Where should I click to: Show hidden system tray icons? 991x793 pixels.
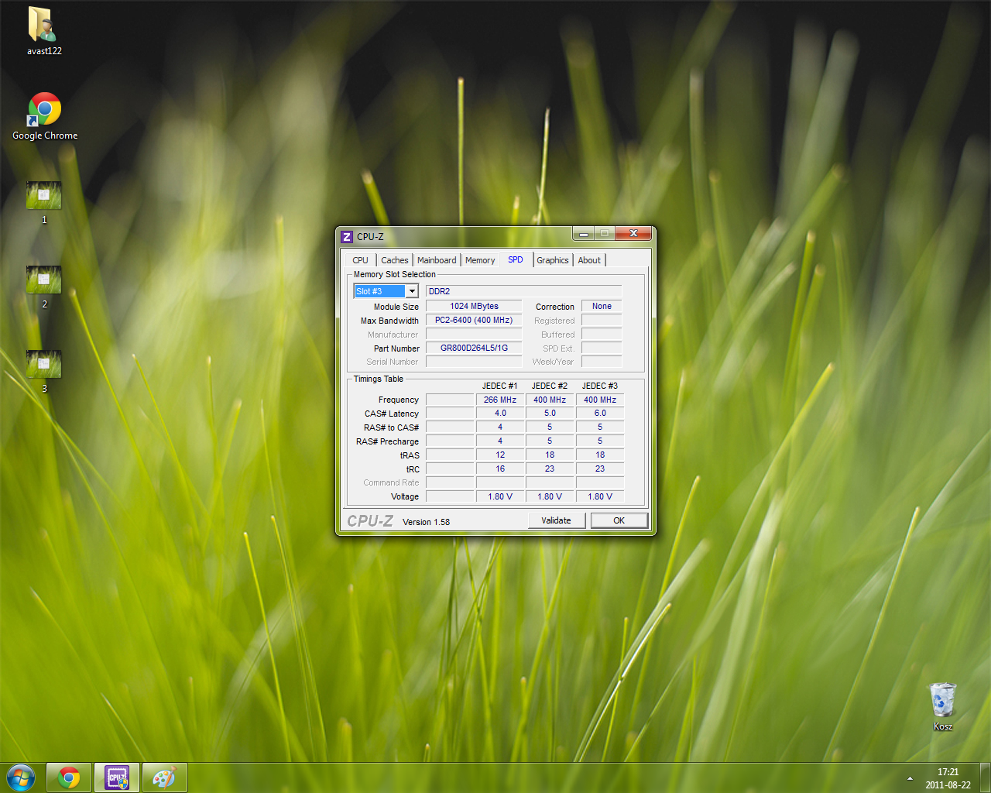click(910, 778)
